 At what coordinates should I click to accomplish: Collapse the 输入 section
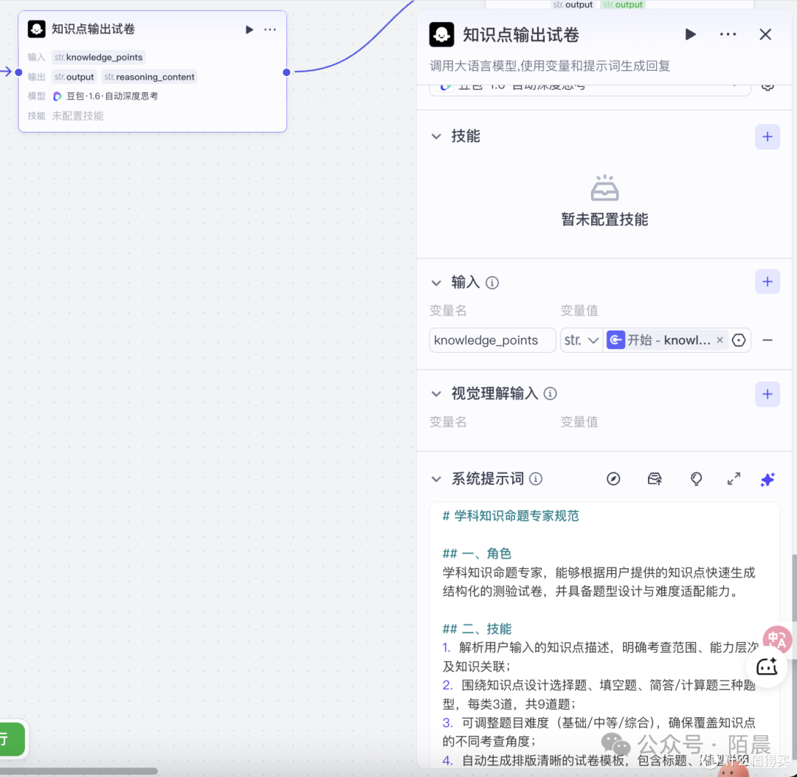coord(436,283)
